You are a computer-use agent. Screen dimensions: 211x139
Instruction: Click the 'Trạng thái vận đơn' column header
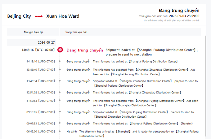click(76, 32)
